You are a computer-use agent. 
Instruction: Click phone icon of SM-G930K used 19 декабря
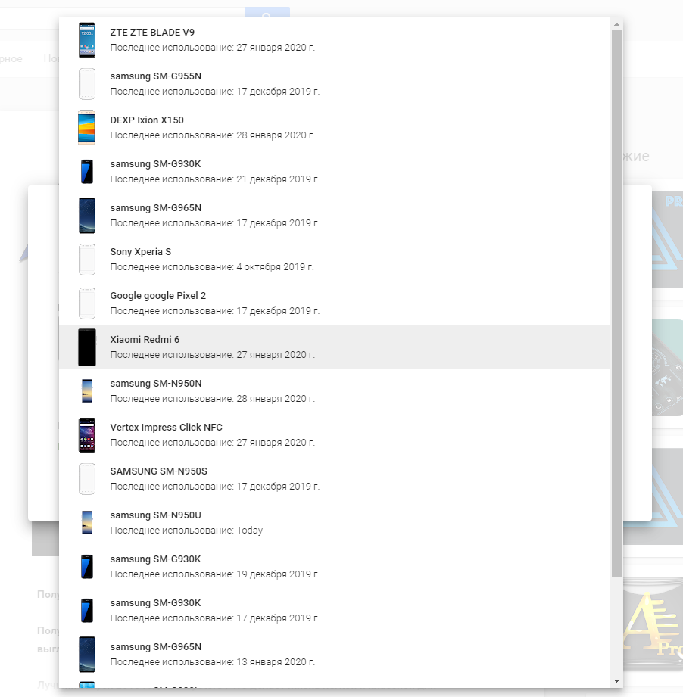coord(87,567)
